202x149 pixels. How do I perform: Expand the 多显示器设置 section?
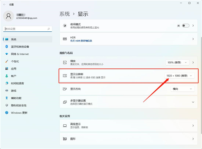(193, 102)
